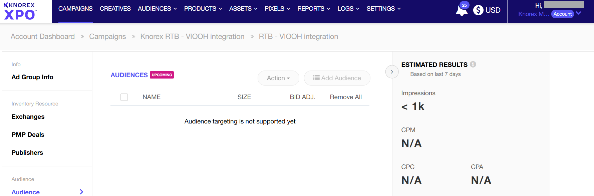The width and height of the screenshot is (594, 196).
Task: Select Publishers in the sidebar
Action: [27, 153]
